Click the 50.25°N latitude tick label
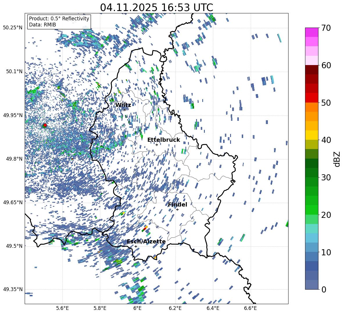 tap(12, 28)
